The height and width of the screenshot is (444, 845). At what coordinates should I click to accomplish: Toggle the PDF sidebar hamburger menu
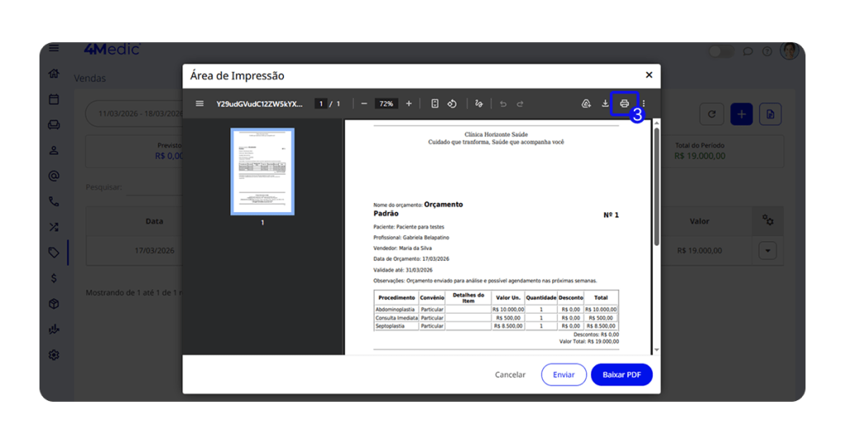199,104
